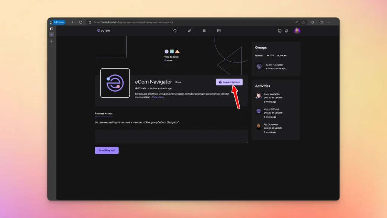Viewport: 387px width, 218px height.
Task: Open the split screen icon in browser toolbar
Action: click(x=321, y=22)
